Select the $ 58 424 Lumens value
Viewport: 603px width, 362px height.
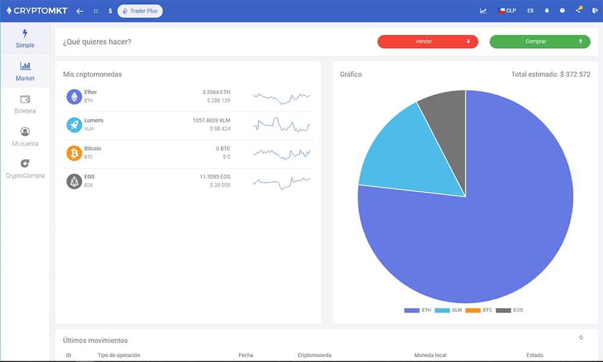point(220,129)
